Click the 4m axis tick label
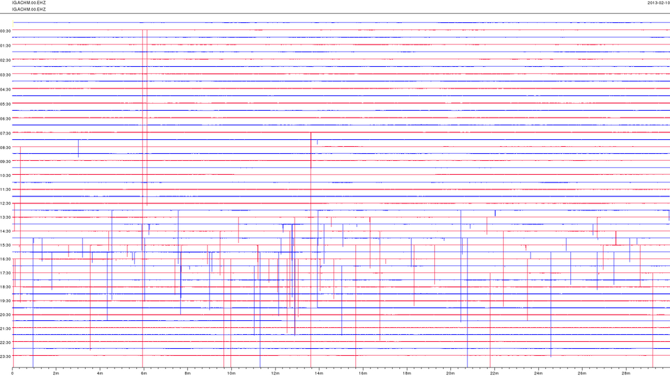Viewport: 670px width, 376px height. point(100,373)
